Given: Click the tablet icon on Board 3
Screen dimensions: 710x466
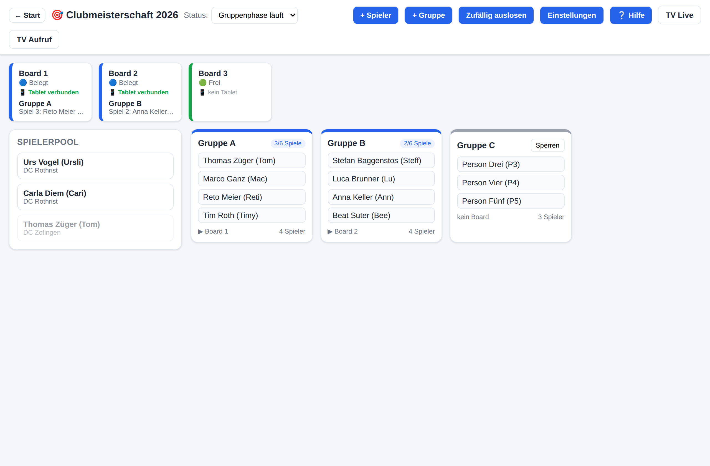Looking at the screenshot, I should coord(202,92).
